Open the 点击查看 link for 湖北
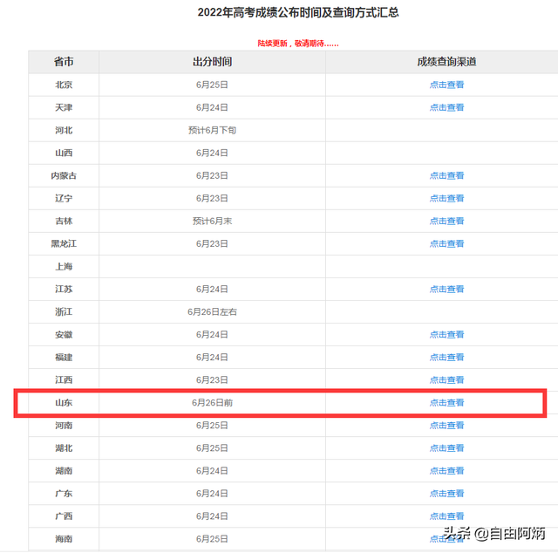 [x=446, y=448]
